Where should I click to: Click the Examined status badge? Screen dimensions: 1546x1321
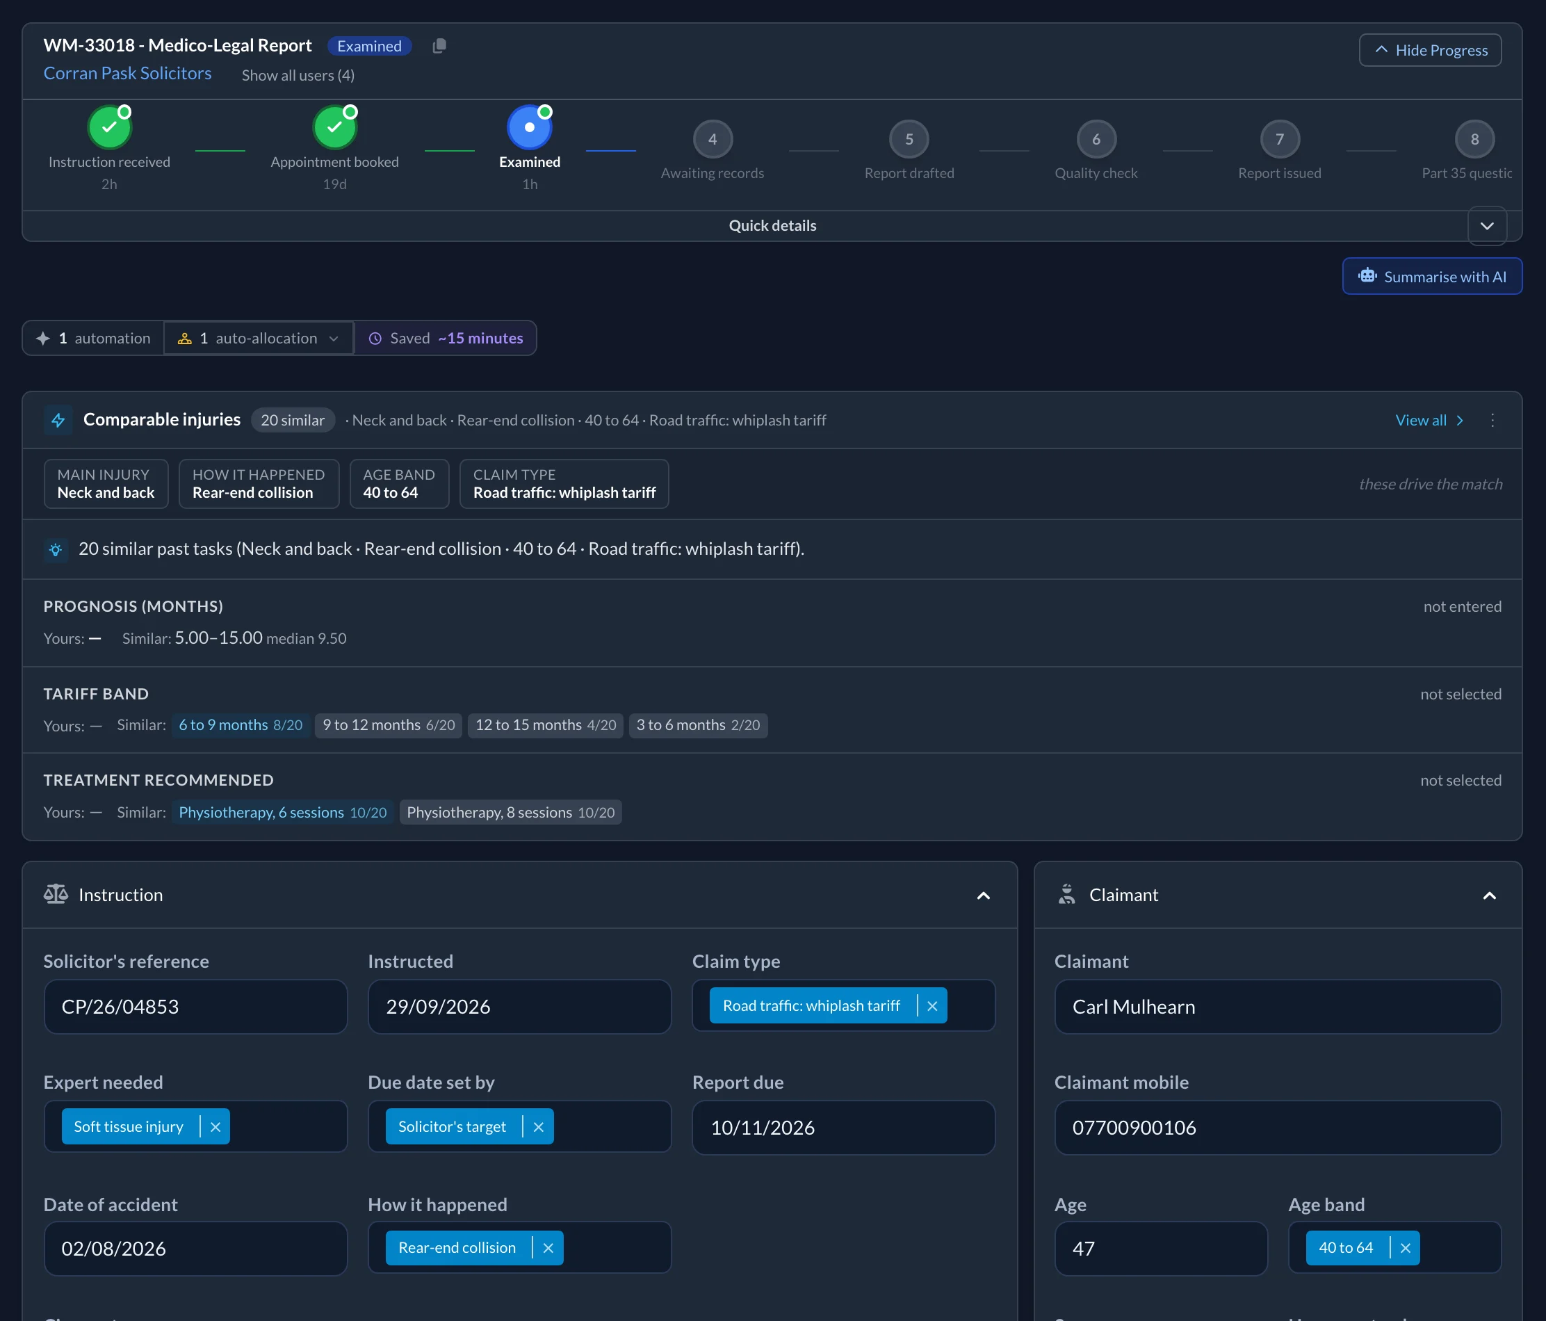click(x=369, y=47)
